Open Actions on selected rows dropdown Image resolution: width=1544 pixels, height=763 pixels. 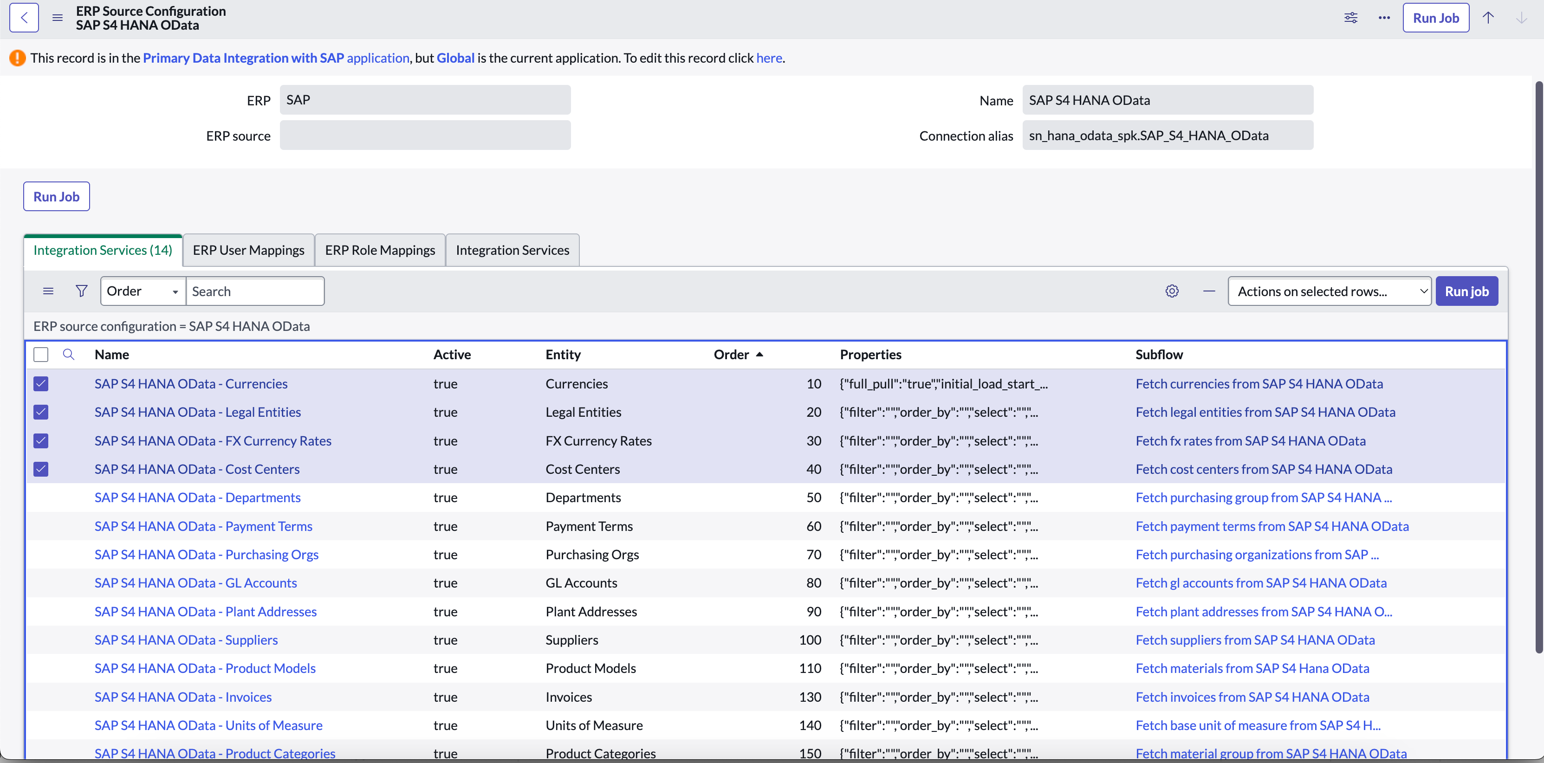(1330, 291)
